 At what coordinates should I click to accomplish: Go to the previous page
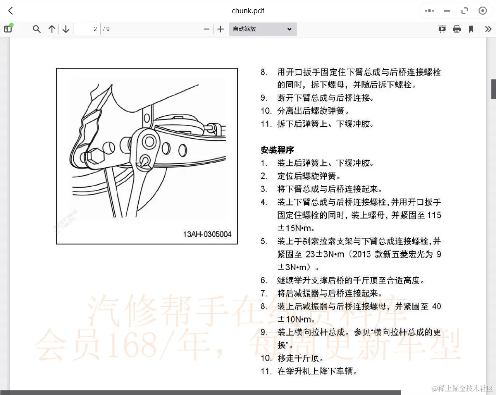click(52, 29)
